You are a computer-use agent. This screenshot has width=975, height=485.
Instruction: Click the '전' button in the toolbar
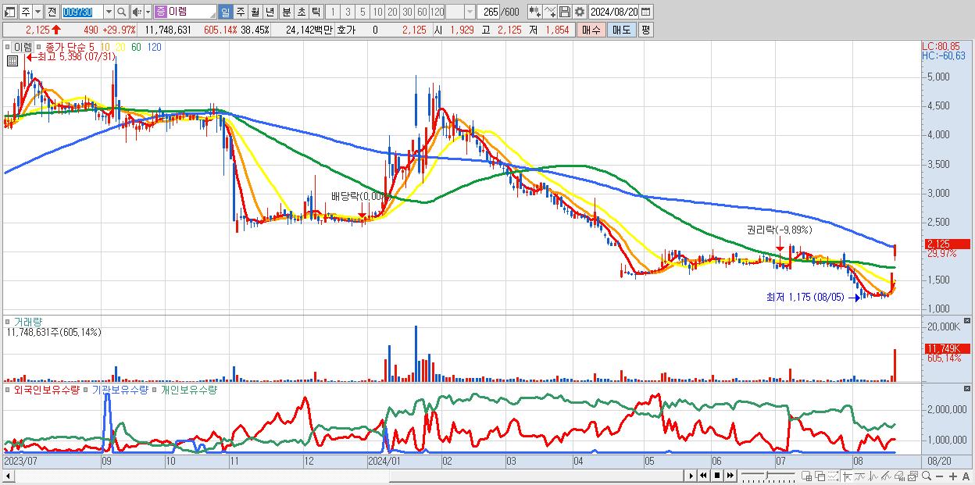pos(52,12)
